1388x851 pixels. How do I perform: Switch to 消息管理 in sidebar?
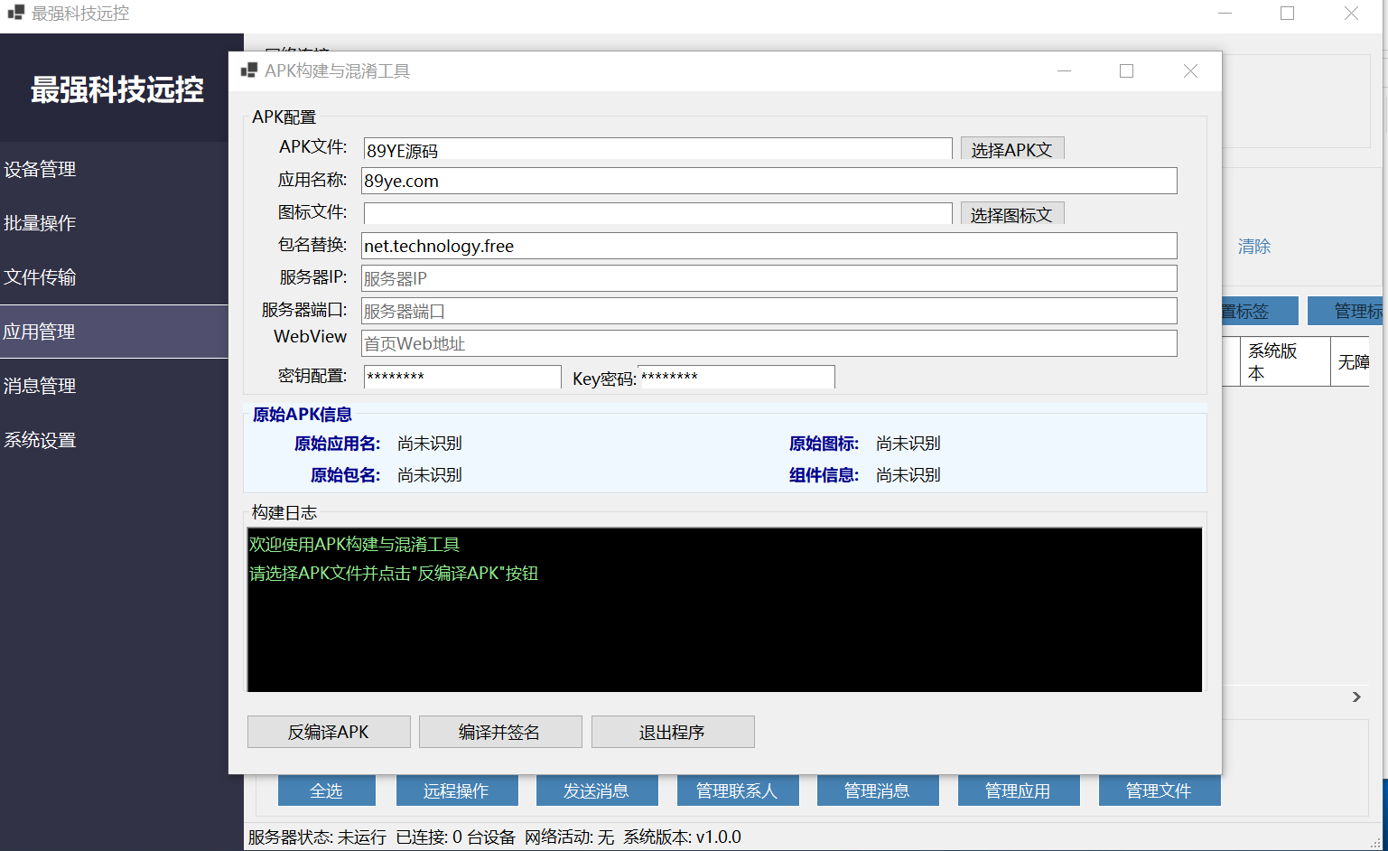(x=41, y=386)
